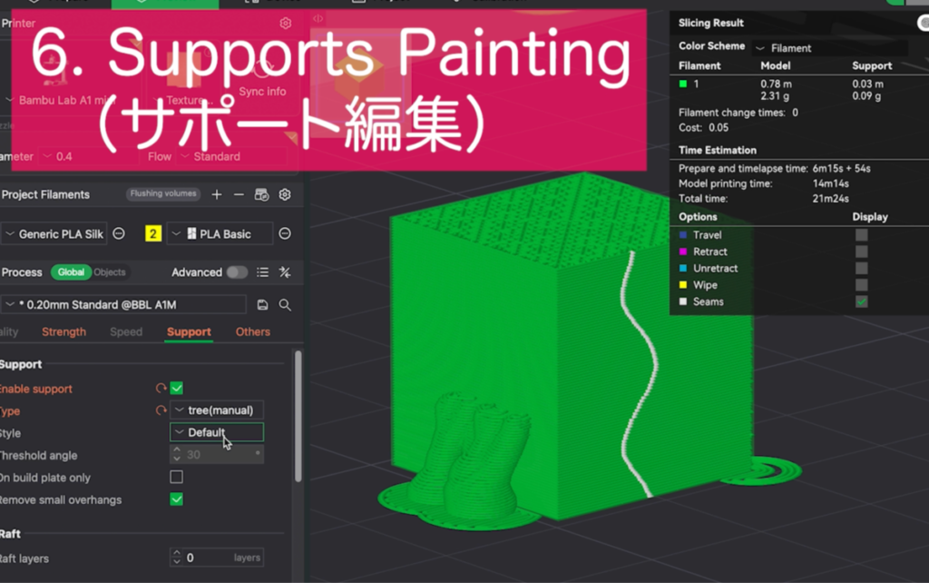Click the settings list icon beside Advanced toggle
The width and height of the screenshot is (929, 583).
tap(263, 272)
